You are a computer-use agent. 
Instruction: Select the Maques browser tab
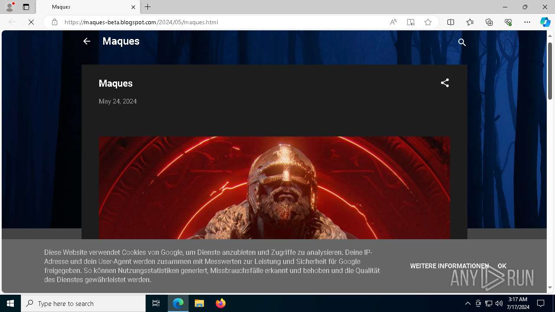pos(88,7)
